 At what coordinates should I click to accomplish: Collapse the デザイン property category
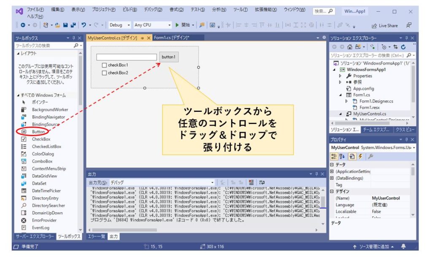332,191
